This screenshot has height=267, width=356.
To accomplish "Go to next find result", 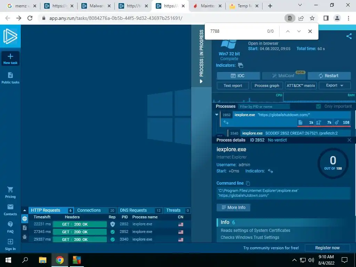I will [x=299, y=31].
